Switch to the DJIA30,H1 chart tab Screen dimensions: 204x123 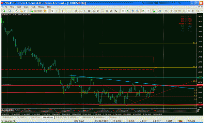113,117
